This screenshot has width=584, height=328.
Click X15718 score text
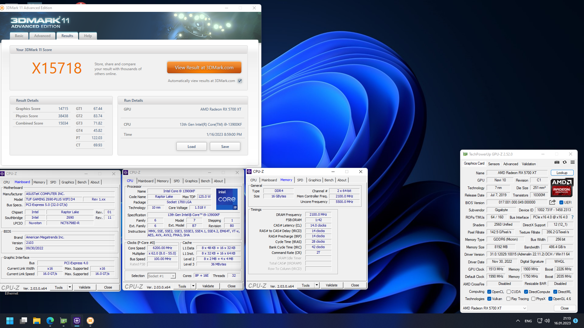[57, 68]
